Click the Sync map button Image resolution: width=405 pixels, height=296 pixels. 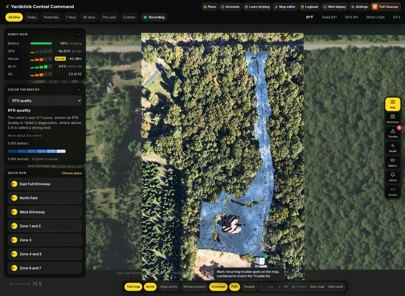(317, 287)
